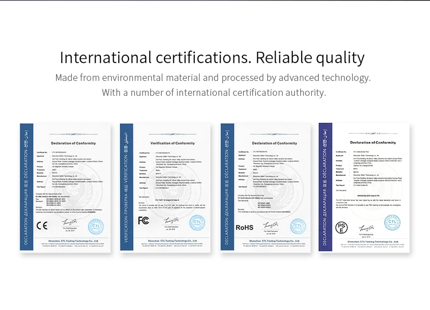Click the 'International certifications. Reliable quality' heading
430x310 pixels.
coord(212,57)
